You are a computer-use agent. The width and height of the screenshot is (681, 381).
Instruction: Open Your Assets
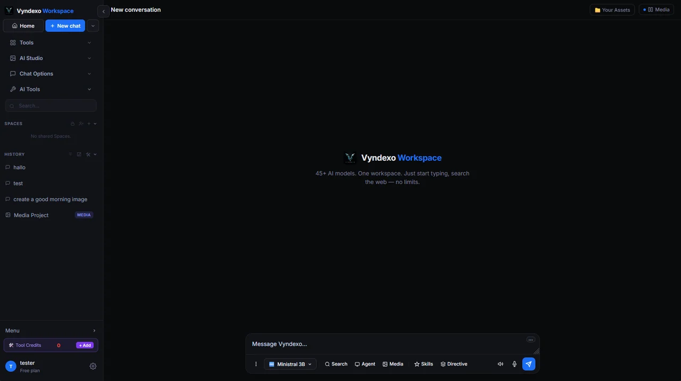point(612,10)
